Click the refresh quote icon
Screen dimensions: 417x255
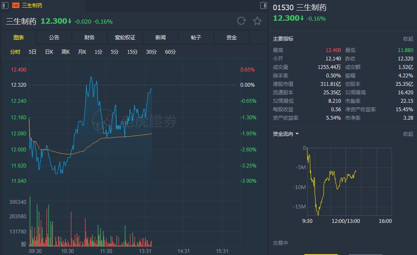tap(241, 21)
